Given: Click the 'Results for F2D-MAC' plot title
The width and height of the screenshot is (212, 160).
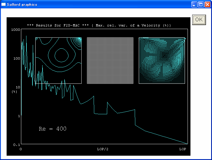Looking at the screenshot, I should pos(99,25).
